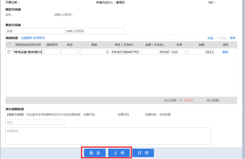Image resolution: width=245 pixels, height=159 pixels.
Task: Click the 数量 quantity field showing -1
Action: coord(94,52)
